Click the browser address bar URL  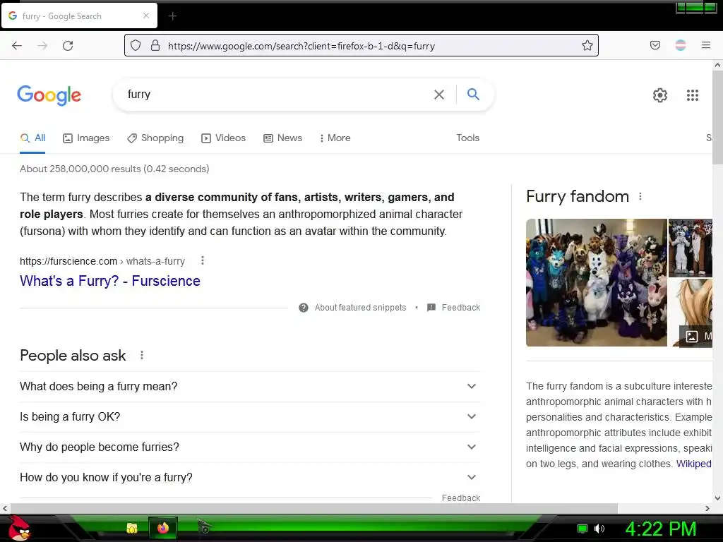301,46
